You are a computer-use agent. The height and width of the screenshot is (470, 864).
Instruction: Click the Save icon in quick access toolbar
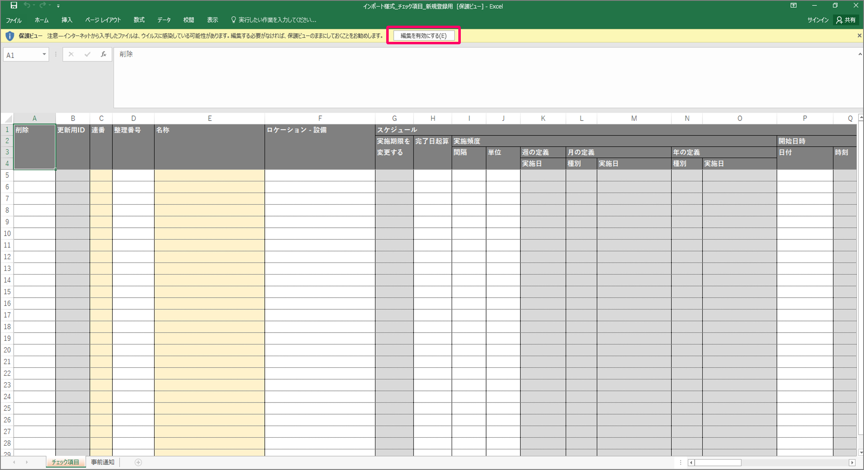click(14, 5)
